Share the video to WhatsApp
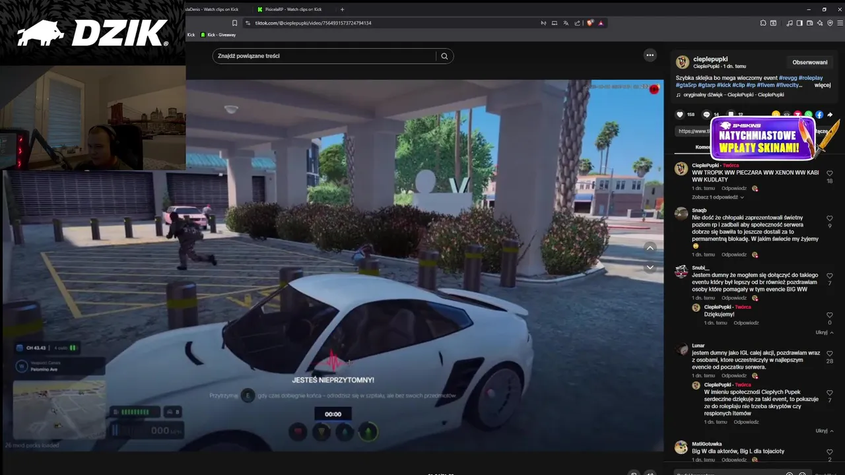Screen dimensions: 845x475 (809, 115)
